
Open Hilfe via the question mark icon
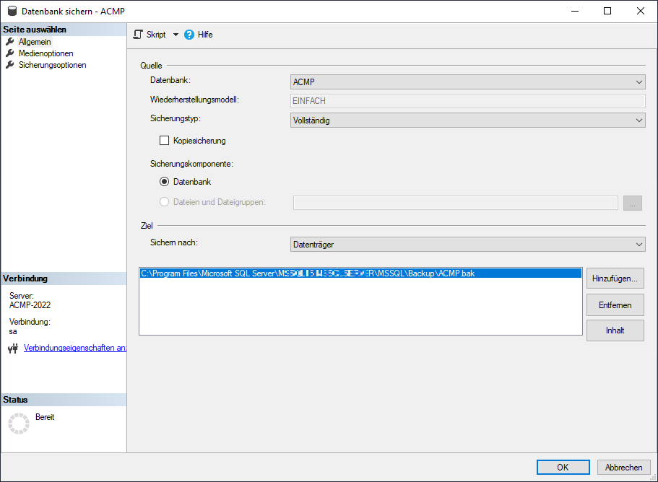(189, 34)
